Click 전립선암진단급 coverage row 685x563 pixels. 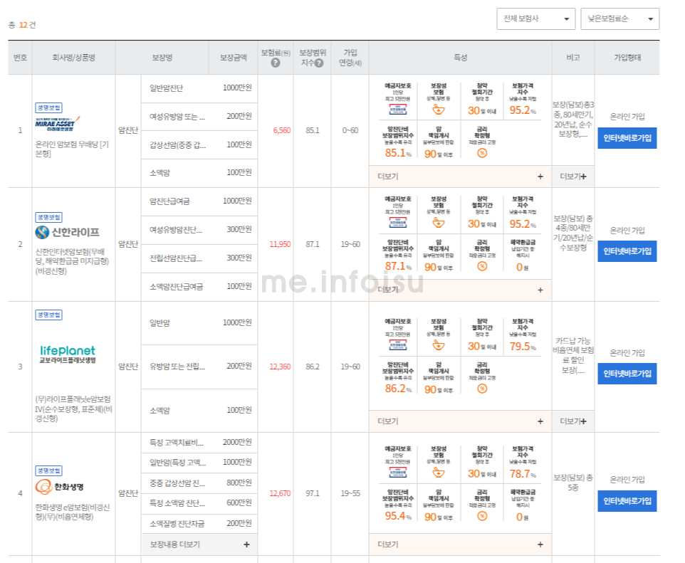tap(199, 258)
